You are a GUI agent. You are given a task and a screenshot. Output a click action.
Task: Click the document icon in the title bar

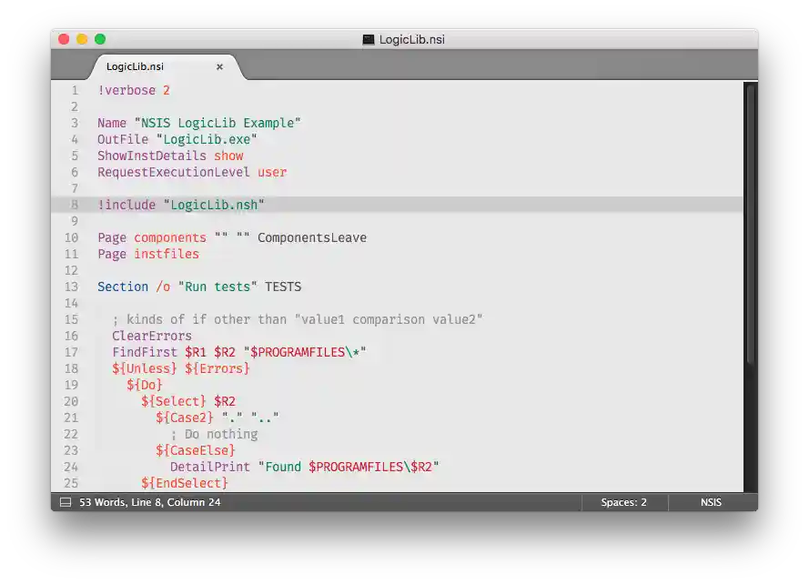(x=369, y=39)
